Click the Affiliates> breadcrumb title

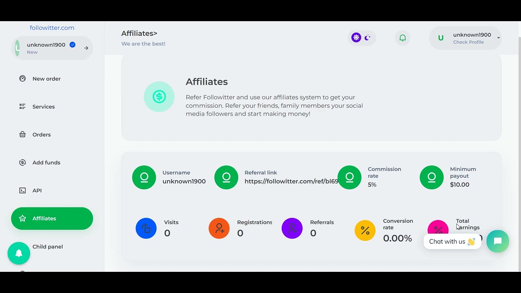point(139,33)
